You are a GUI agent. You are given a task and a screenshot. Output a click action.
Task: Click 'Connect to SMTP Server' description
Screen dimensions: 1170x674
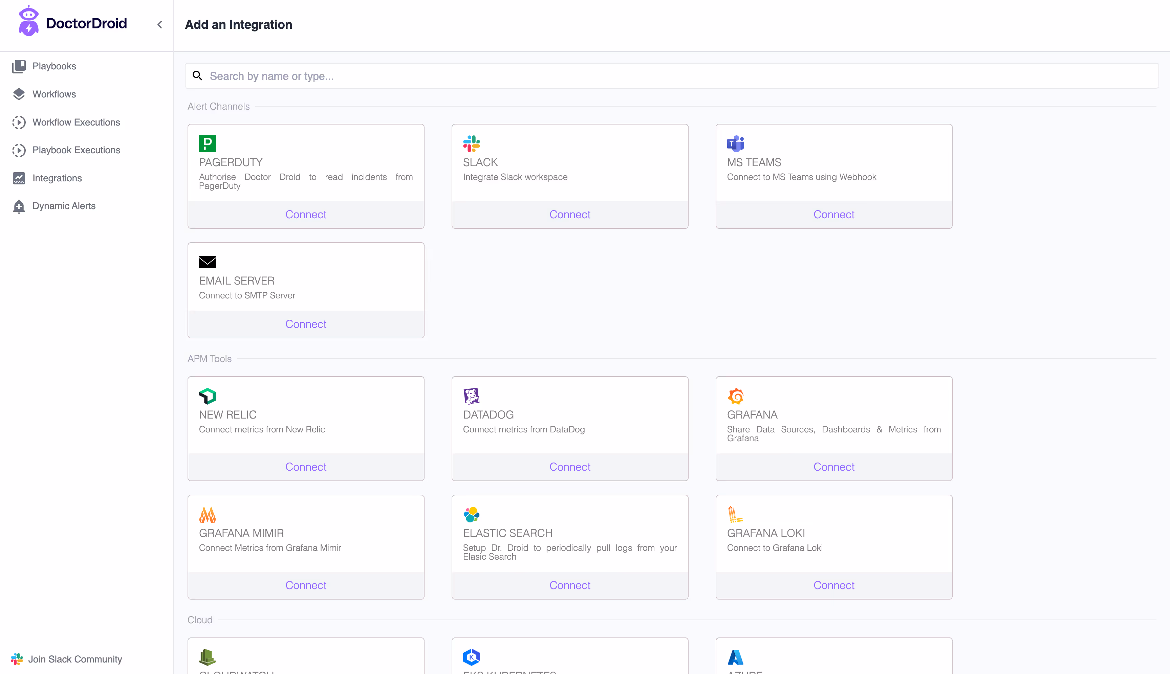point(247,295)
